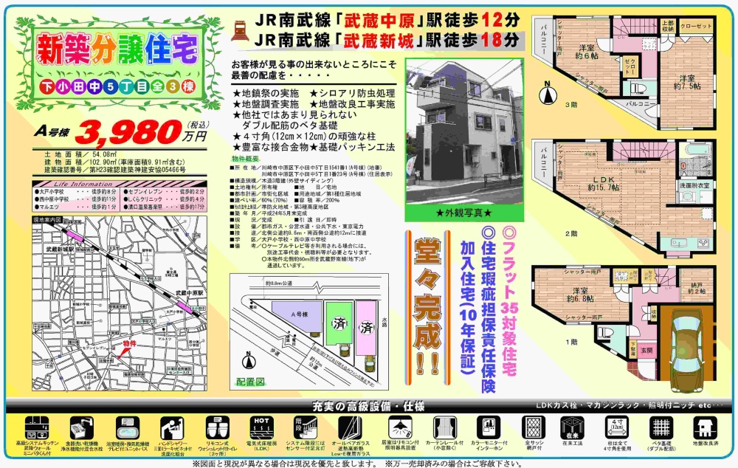Click the 物件概要 green heading
Screen dimensions: 738x468
coord(245,159)
